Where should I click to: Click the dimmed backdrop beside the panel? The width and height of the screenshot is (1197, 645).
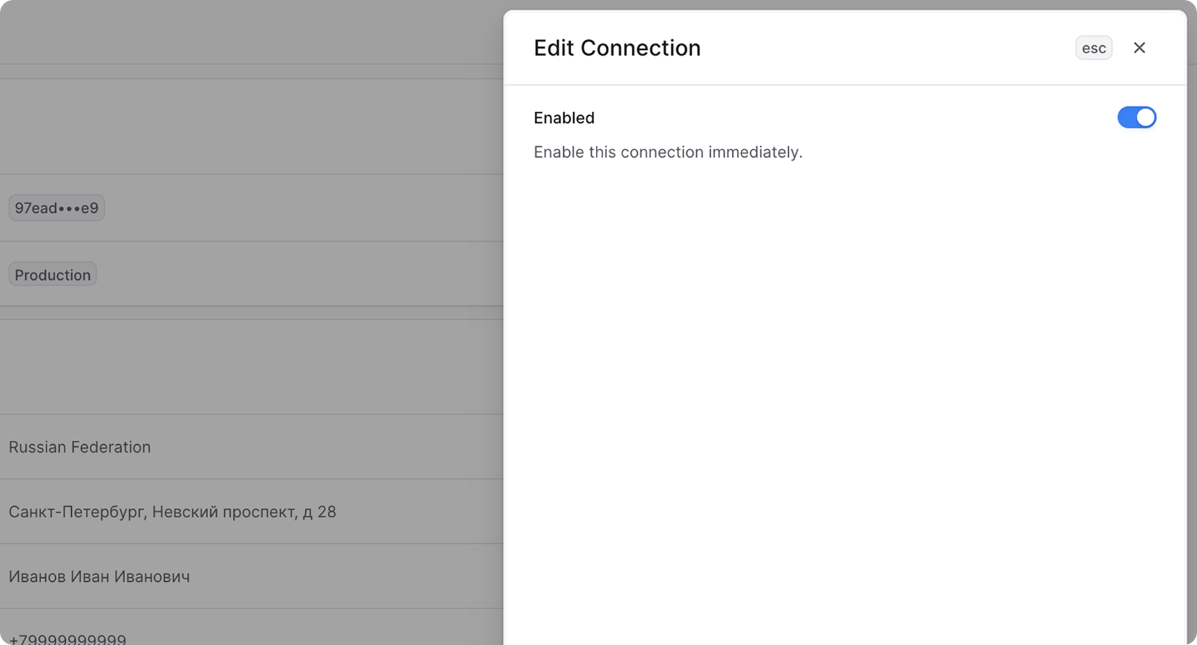[x=266, y=126]
